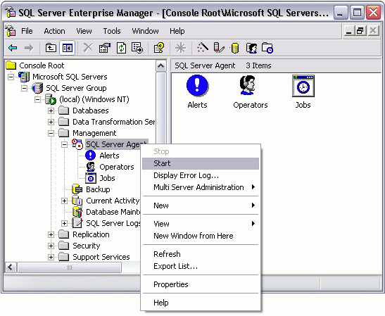Image resolution: width=385 pixels, height=316 pixels.
Task: Open the Tools menu in menu bar
Action: [x=112, y=31]
